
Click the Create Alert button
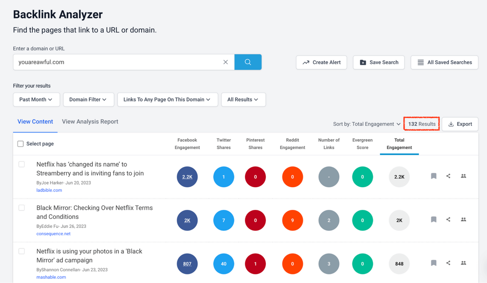tap(321, 62)
